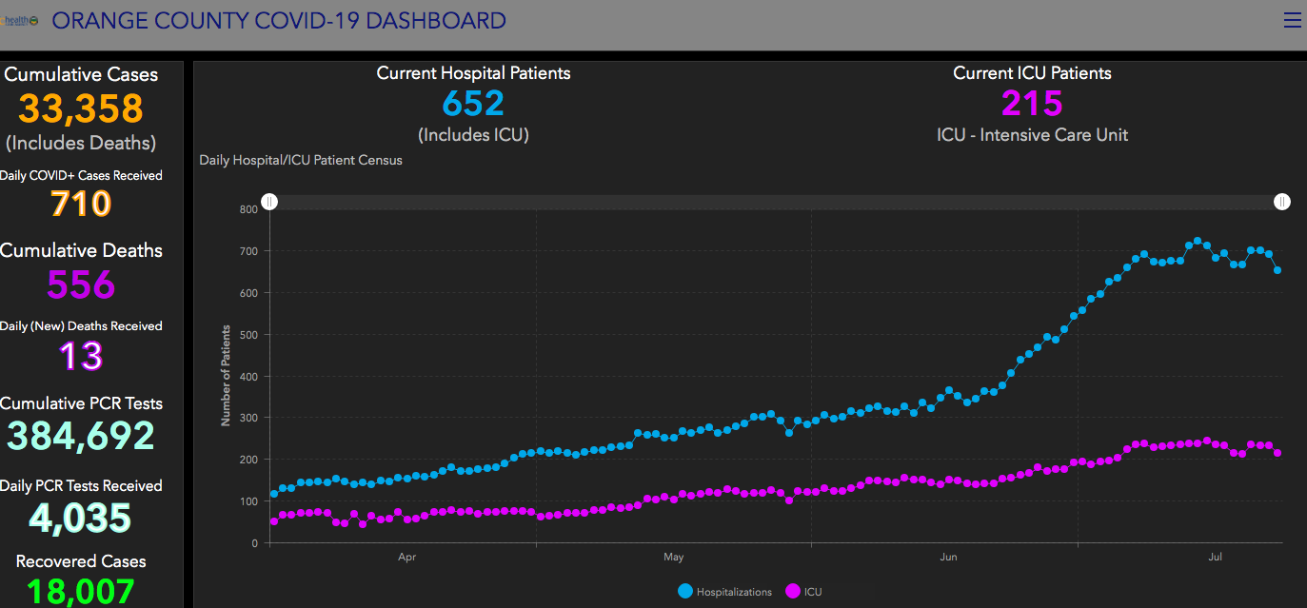Click the Orange County COVID-19 Dashboard title
Screen dimensions: 1307x608
279,20
